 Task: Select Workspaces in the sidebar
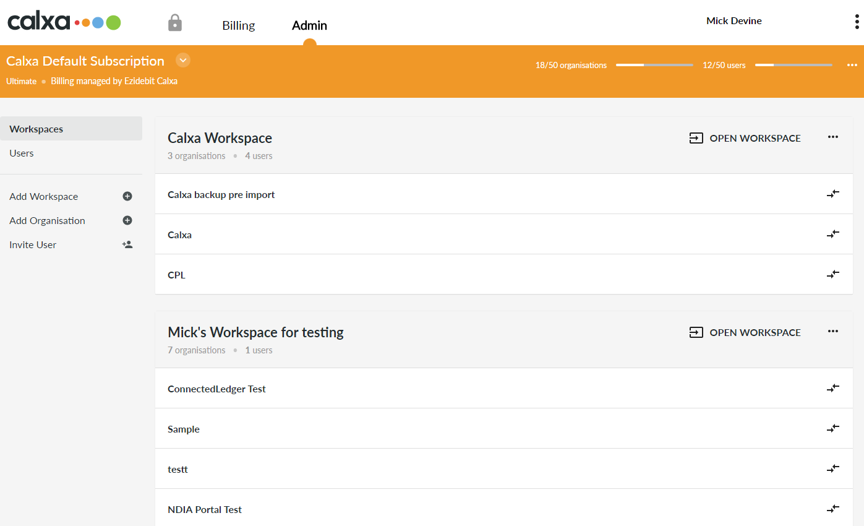point(71,129)
